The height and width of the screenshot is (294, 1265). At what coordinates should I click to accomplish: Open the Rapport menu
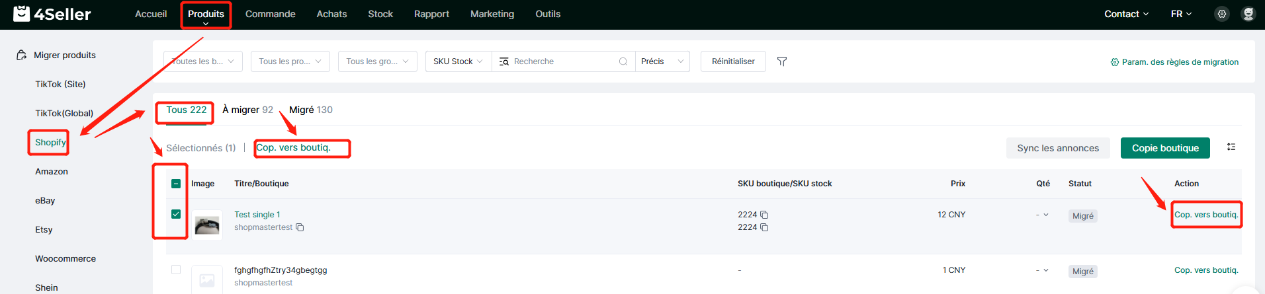point(431,14)
